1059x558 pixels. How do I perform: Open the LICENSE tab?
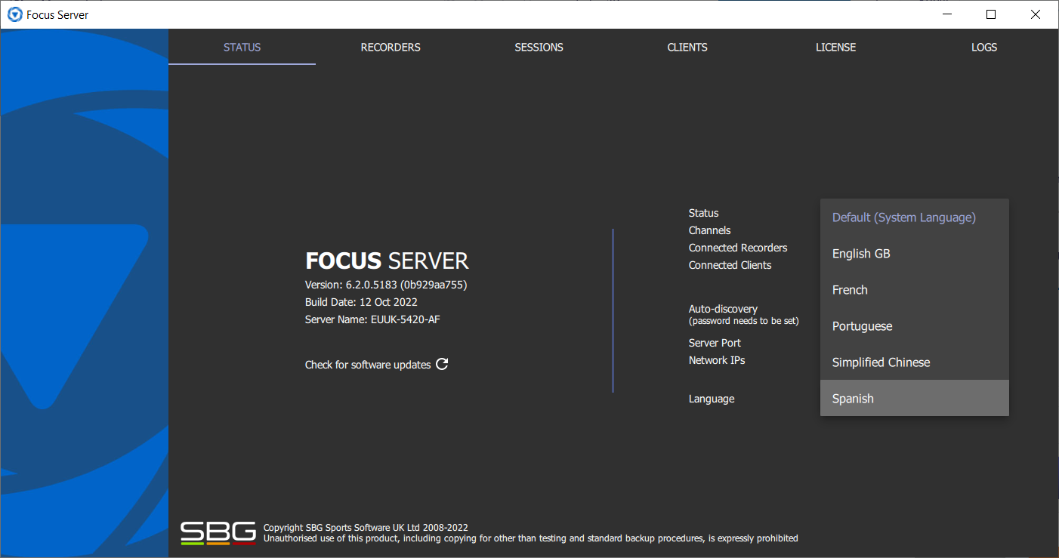835,47
